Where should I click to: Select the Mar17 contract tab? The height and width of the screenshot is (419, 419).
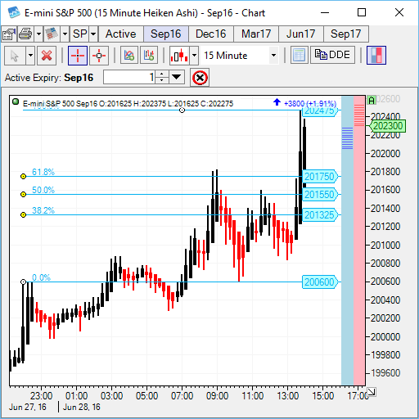[x=256, y=34]
